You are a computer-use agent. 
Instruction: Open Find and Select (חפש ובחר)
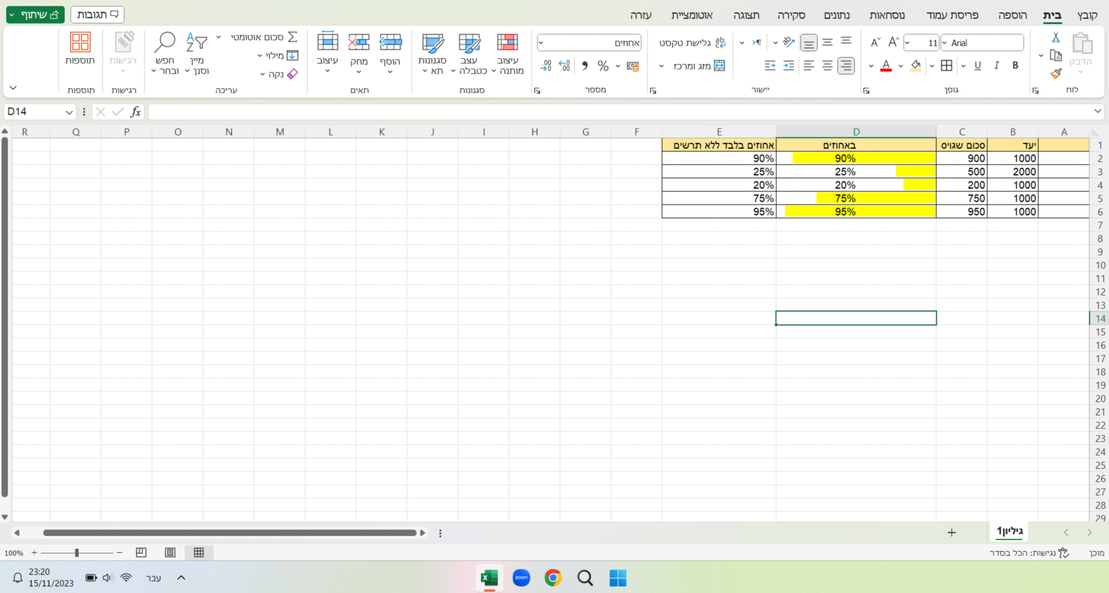point(165,53)
